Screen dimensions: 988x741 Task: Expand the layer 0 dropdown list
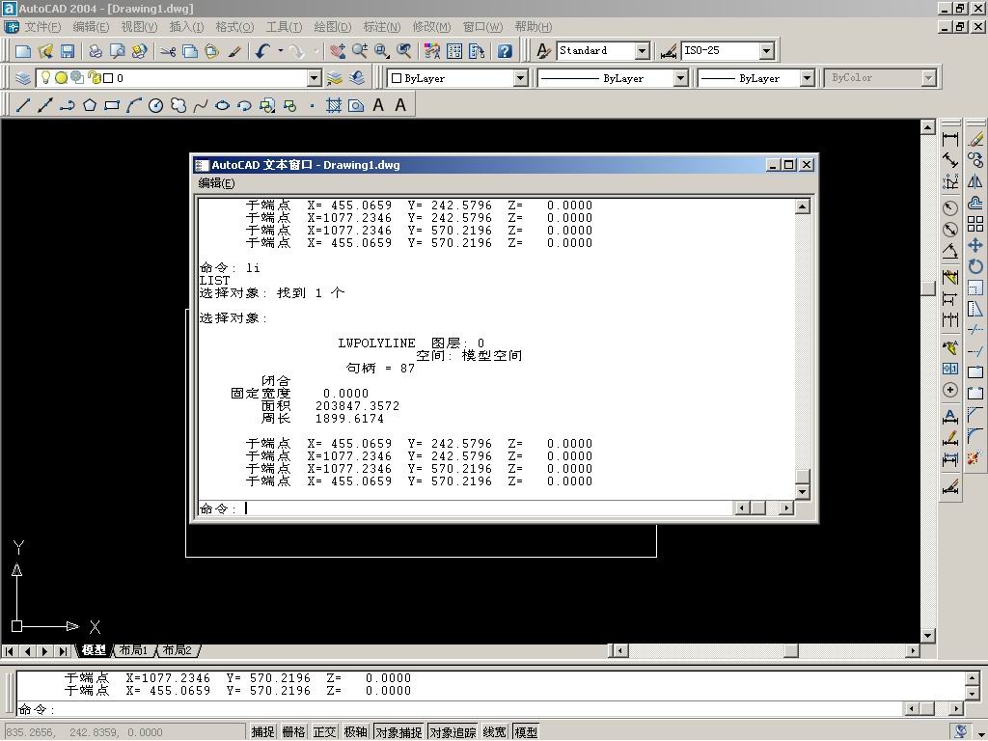click(x=315, y=78)
